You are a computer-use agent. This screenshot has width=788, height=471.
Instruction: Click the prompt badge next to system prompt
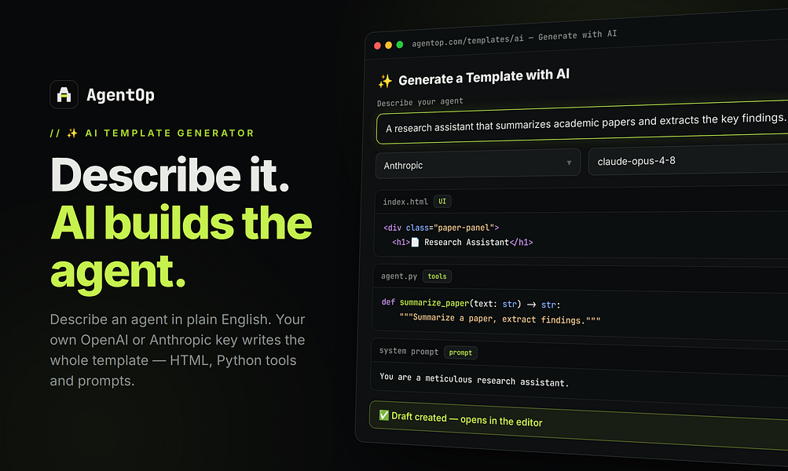460,352
